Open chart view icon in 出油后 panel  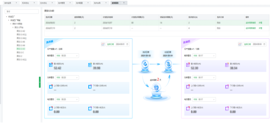pyautogui.click(x=240, y=44)
